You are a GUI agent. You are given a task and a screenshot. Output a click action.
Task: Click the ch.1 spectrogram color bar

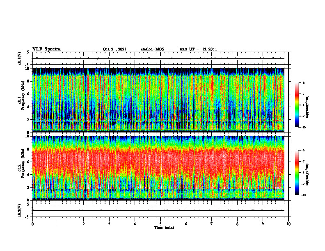(x=297, y=105)
